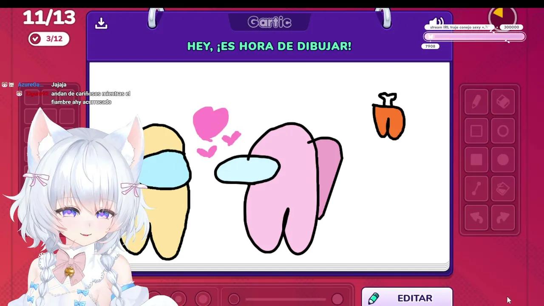The image size is (544, 306).
Task: Click the chat message 'Jajaja'
Action: (59, 85)
